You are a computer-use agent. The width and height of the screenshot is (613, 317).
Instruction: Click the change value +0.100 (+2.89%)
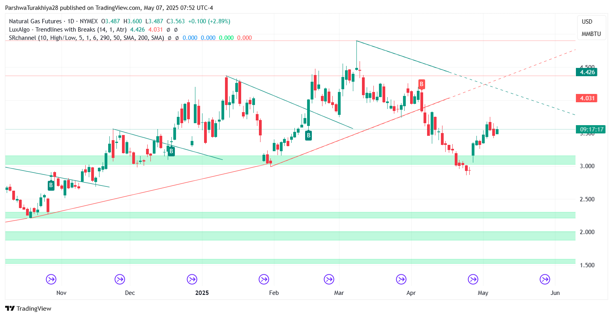[x=208, y=21]
